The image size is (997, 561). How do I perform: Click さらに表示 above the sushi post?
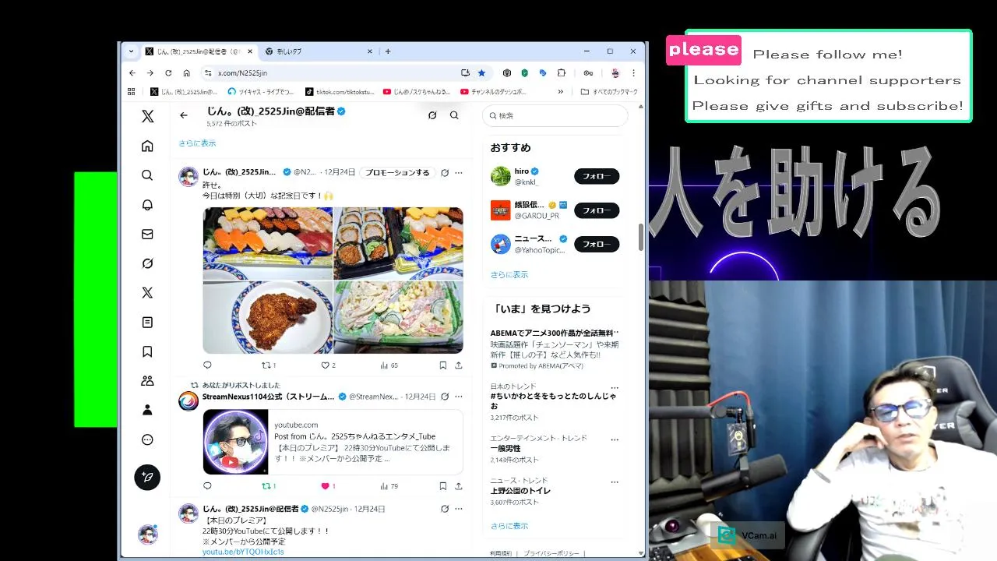tap(197, 143)
